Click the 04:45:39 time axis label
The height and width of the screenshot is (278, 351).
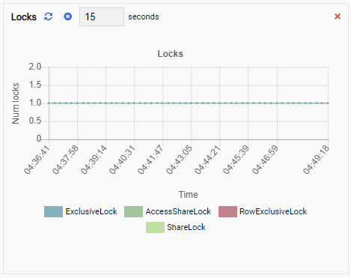236,160
